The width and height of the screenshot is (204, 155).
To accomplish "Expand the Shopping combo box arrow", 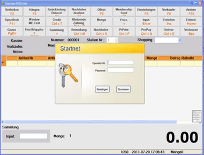I will point(180,40).
